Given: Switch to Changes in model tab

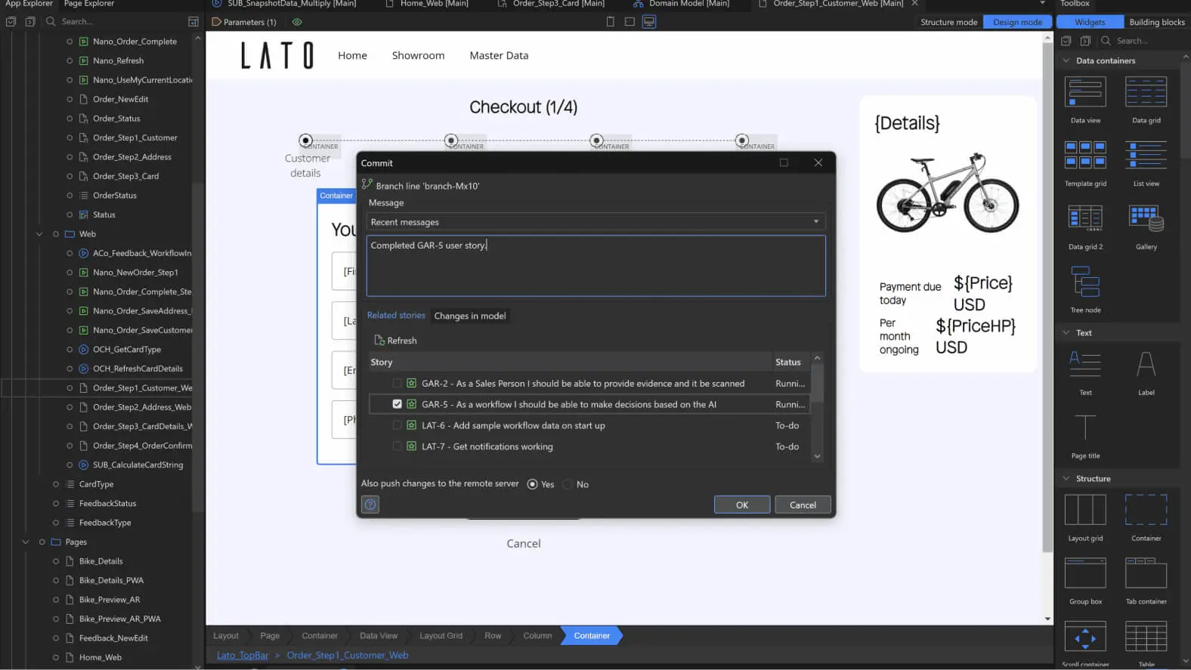Looking at the screenshot, I should 470,316.
